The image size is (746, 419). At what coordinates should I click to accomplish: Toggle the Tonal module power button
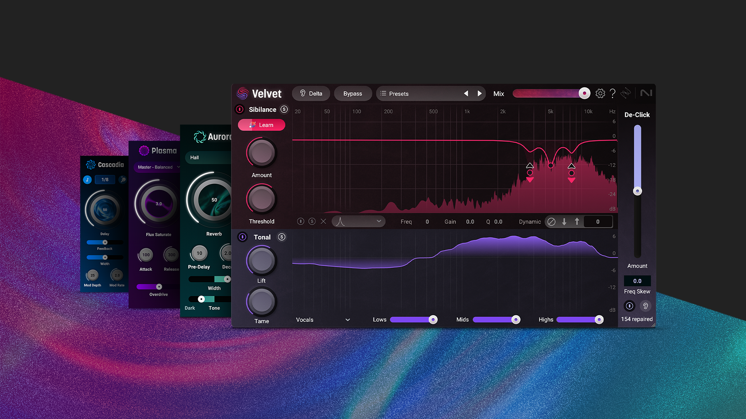coord(242,237)
